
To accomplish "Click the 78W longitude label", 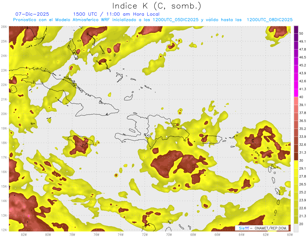I will click(x=72, y=235).
